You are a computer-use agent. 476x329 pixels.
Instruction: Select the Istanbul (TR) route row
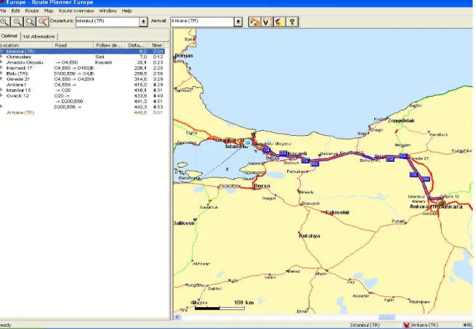[82, 52]
